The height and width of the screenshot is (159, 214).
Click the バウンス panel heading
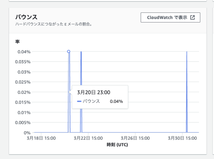tap(26, 17)
